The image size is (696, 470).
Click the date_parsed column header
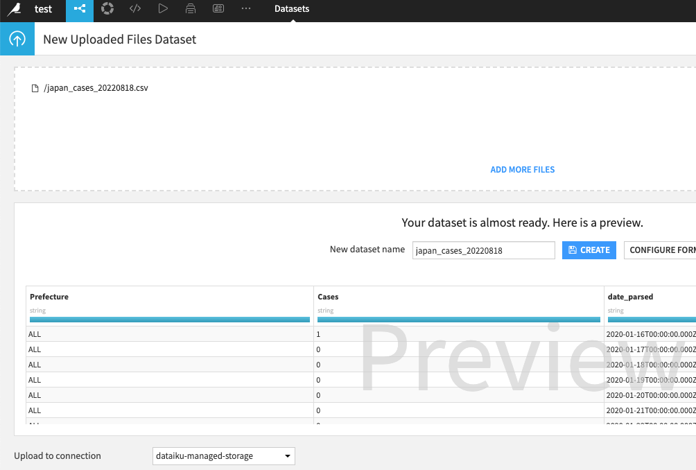tap(630, 297)
